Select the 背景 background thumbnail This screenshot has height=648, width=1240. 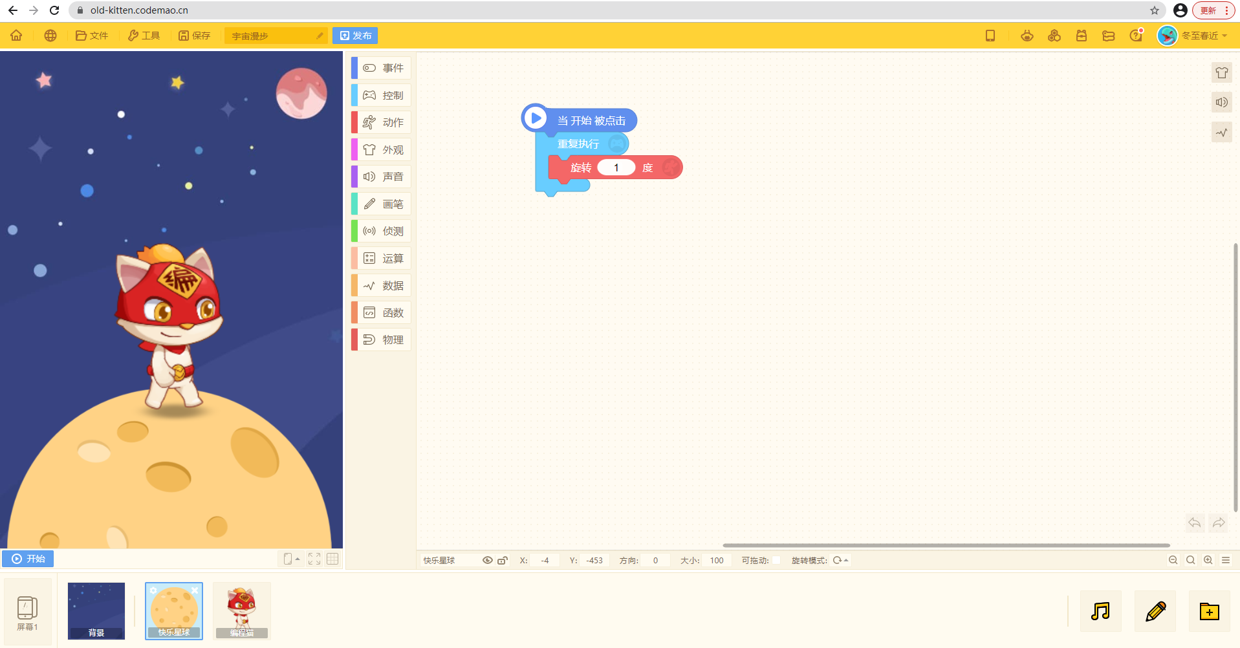[x=96, y=611]
